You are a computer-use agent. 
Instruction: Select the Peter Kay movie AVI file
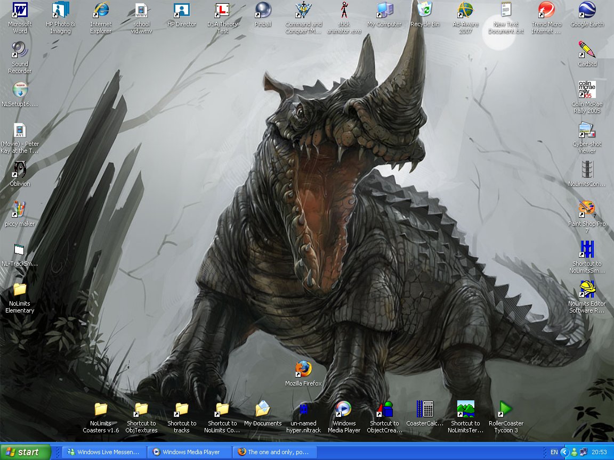click(x=20, y=130)
